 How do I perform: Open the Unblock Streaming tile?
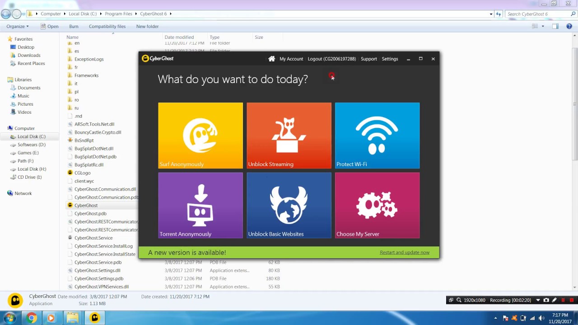[x=289, y=135]
